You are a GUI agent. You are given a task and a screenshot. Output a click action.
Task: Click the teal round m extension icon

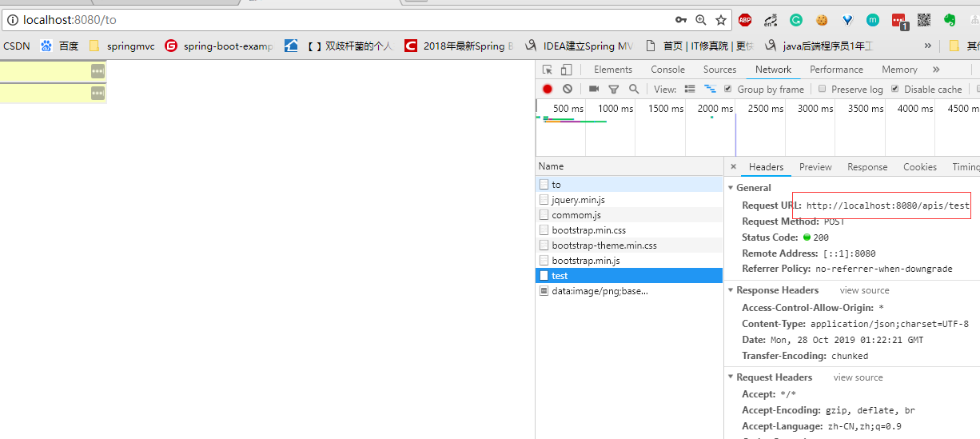pos(873,21)
